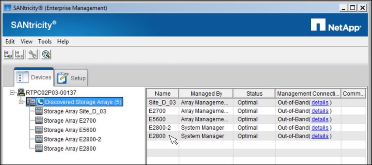The image size is (372, 165).
Task: Sort by the Name column header
Action: (x=163, y=93)
